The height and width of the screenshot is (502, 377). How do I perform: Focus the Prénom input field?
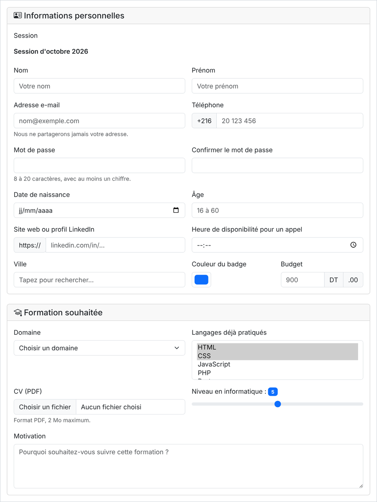(x=277, y=86)
